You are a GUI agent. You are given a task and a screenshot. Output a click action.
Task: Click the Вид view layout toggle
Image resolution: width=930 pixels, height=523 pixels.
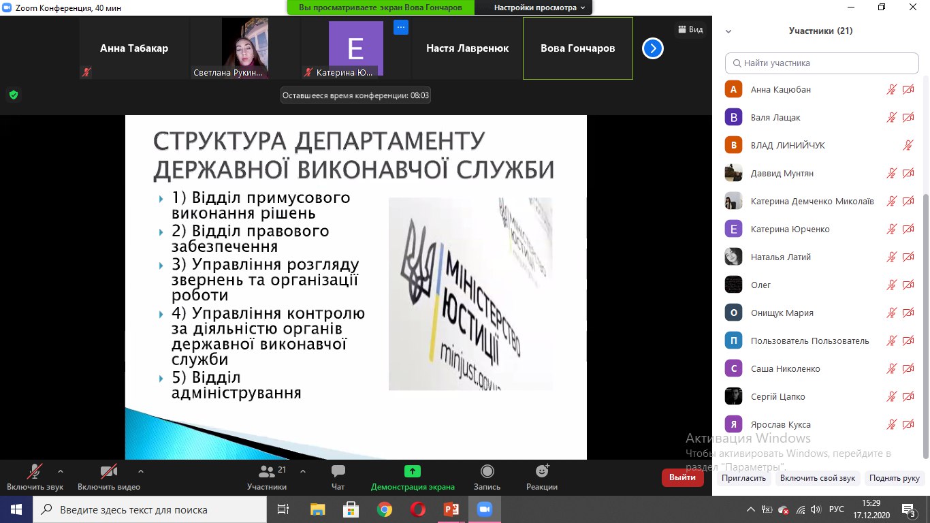pyautogui.click(x=690, y=30)
